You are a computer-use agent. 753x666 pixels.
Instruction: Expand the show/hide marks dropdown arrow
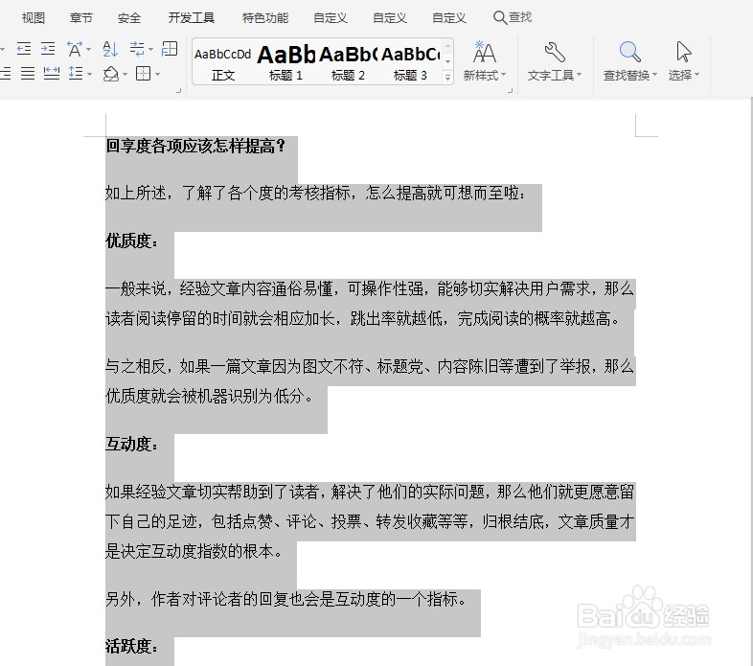150,49
